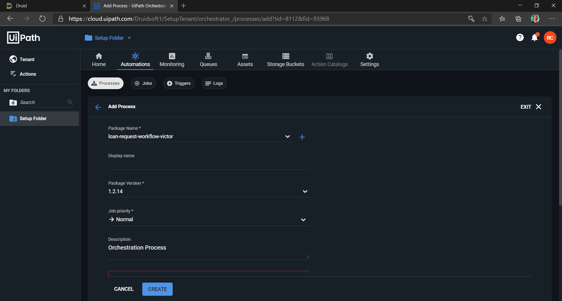Open the Job priority dropdown
This screenshot has width=562, height=301.
tap(303, 220)
